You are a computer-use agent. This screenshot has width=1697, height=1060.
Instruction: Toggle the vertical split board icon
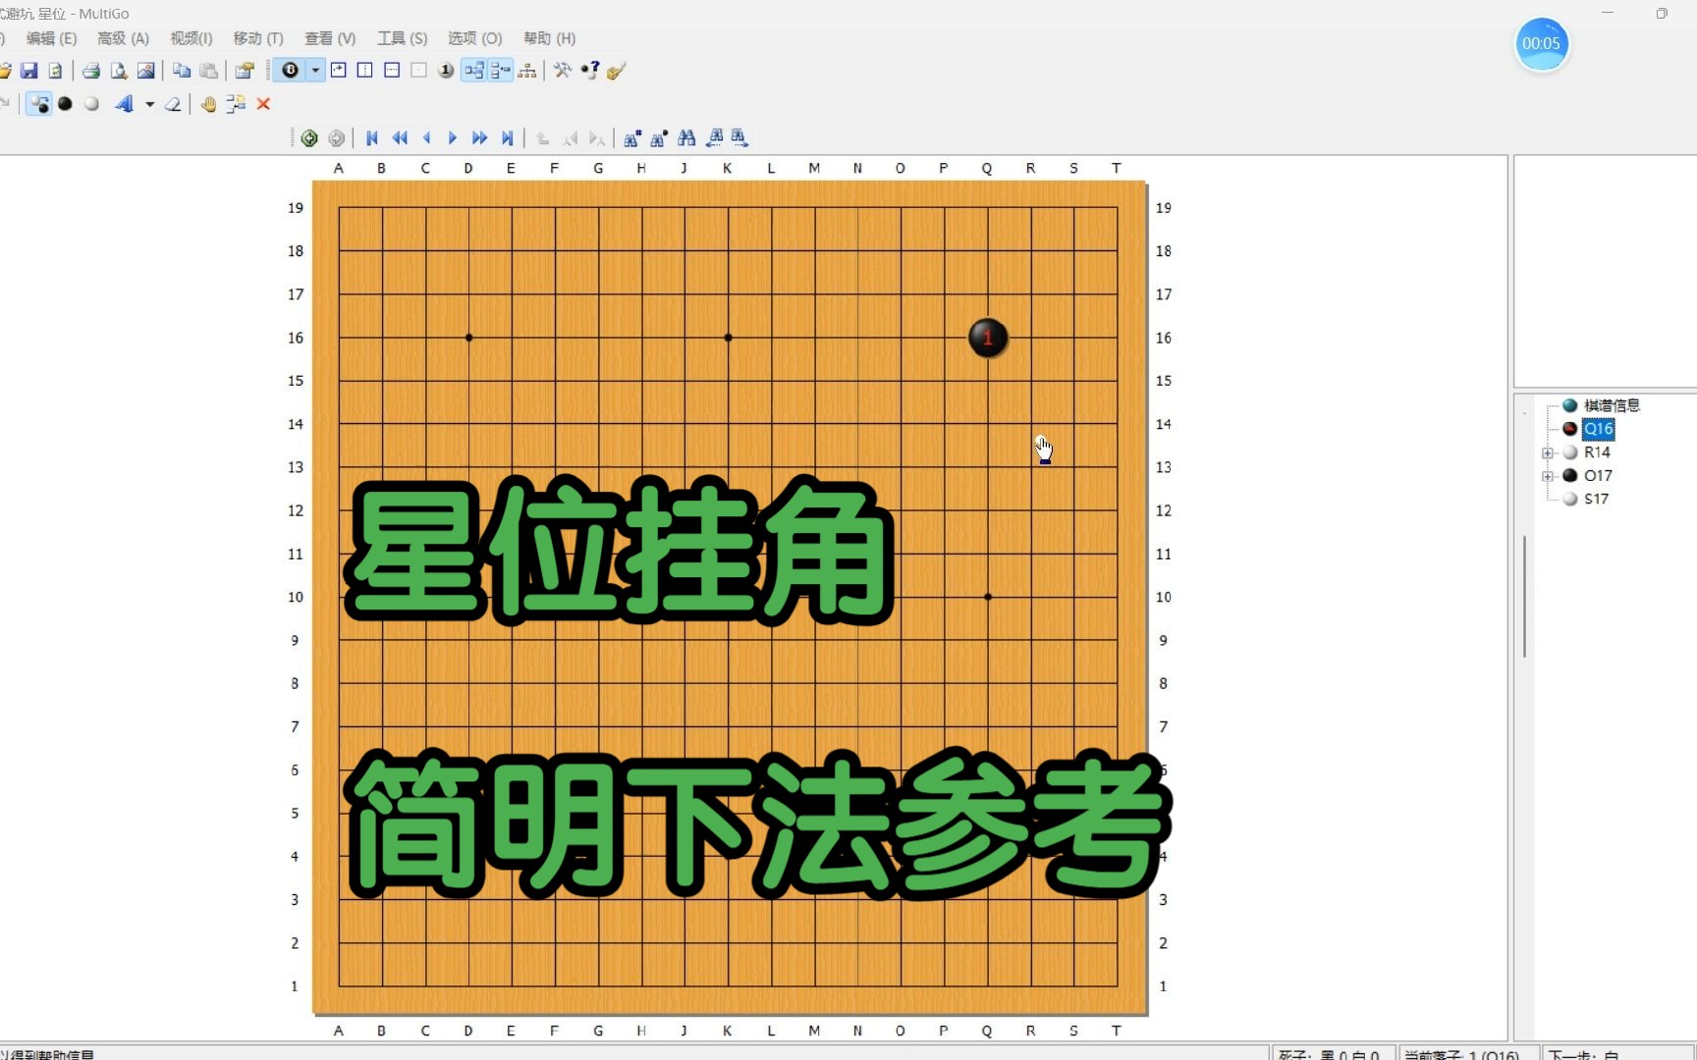pos(365,71)
